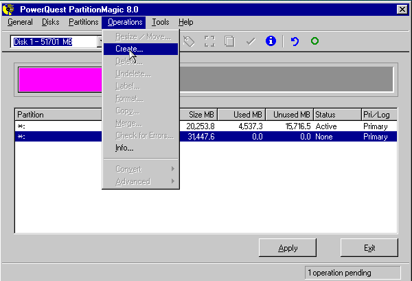
Task: Open the Disk 1 - 51701 MB dropdown
Action: tap(100, 41)
